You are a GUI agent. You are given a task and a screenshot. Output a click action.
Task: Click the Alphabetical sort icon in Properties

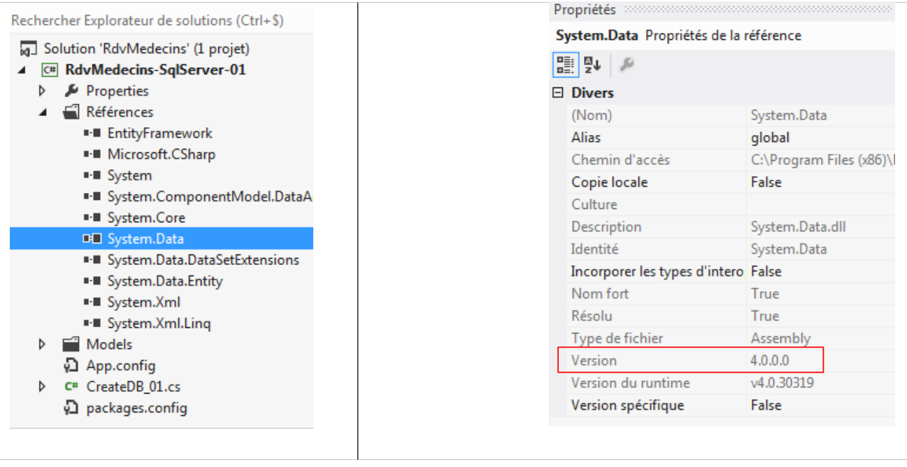pos(592,65)
